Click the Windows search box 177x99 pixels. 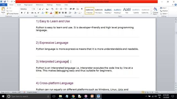pyautogui.click(x=28, y=96)
